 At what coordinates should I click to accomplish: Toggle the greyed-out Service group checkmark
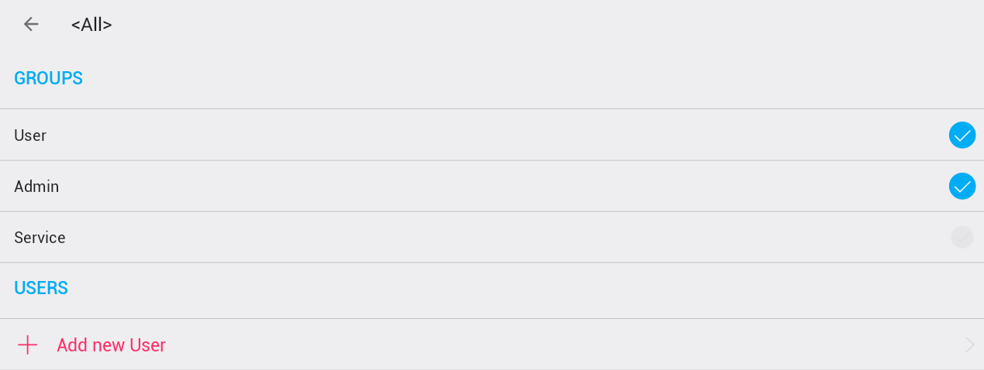pyautogui.click(x=962, y=238)
